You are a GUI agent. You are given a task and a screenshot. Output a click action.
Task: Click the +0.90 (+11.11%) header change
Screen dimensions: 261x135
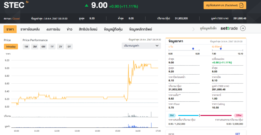pos(124,6)
